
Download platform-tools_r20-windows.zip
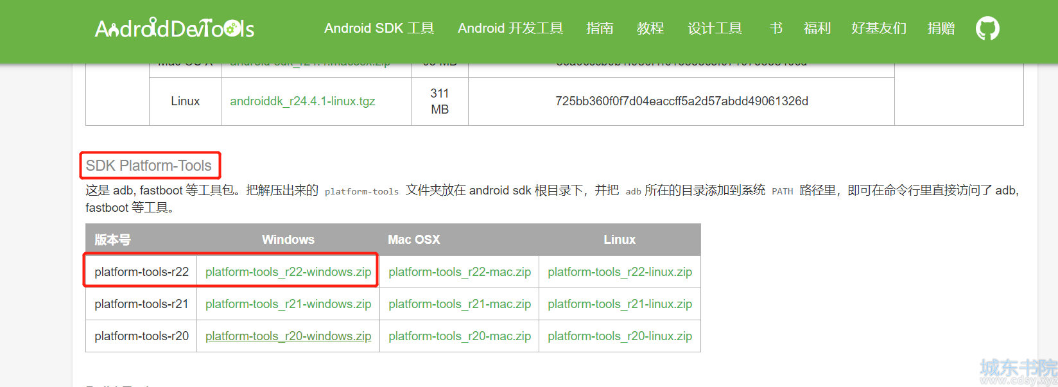(x=288, y=336)
